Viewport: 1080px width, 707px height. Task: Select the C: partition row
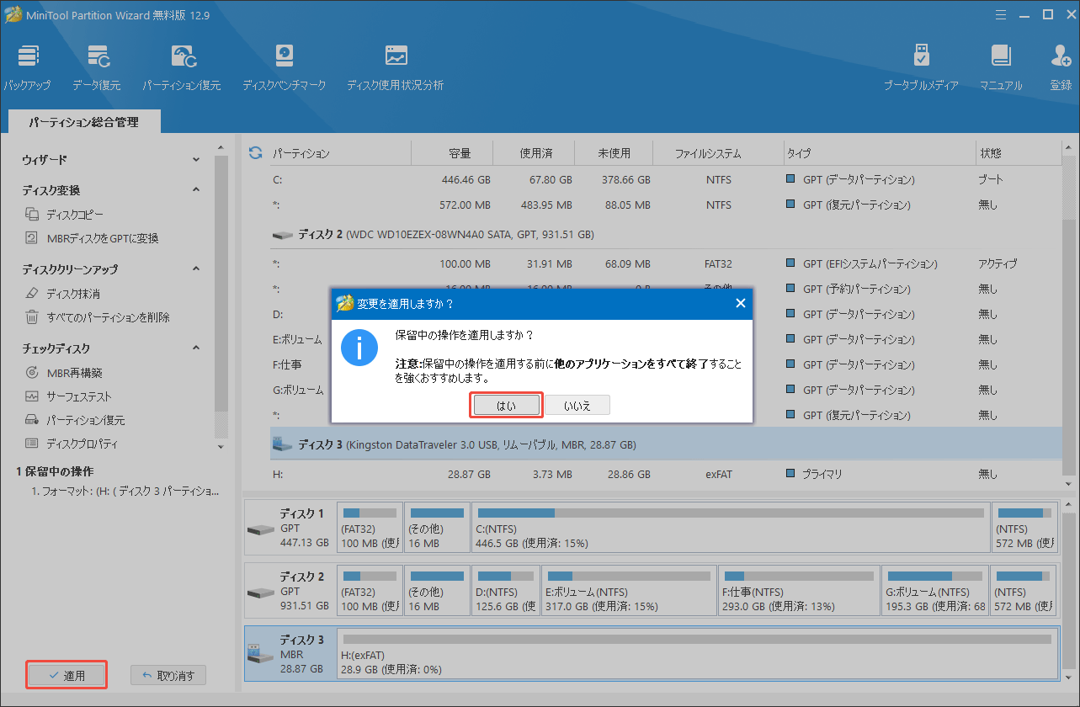pyautogui.click(x=666, y=179)
